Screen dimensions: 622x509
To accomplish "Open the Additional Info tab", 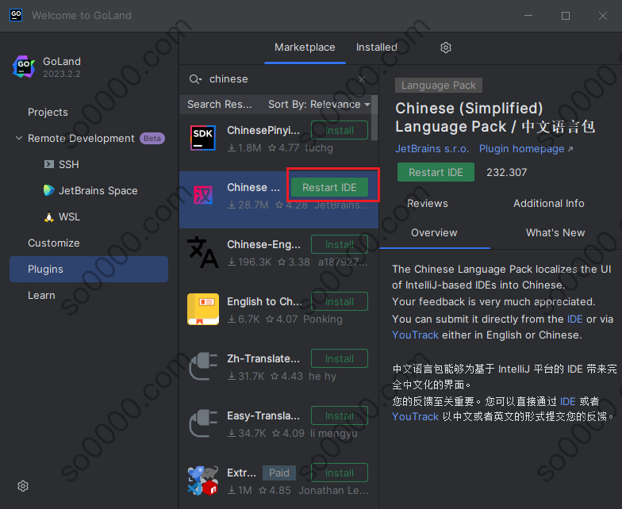I will [x=549, y=203].
